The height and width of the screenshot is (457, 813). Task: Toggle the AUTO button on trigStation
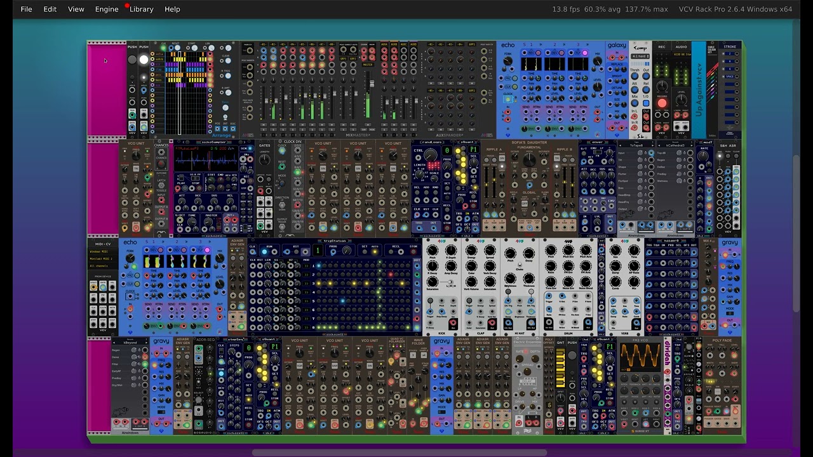pos(375,252)
